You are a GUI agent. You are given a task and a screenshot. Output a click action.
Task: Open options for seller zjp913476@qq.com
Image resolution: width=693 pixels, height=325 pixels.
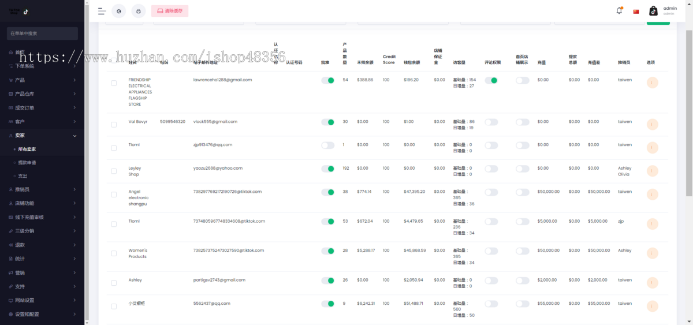pos(653,148)
